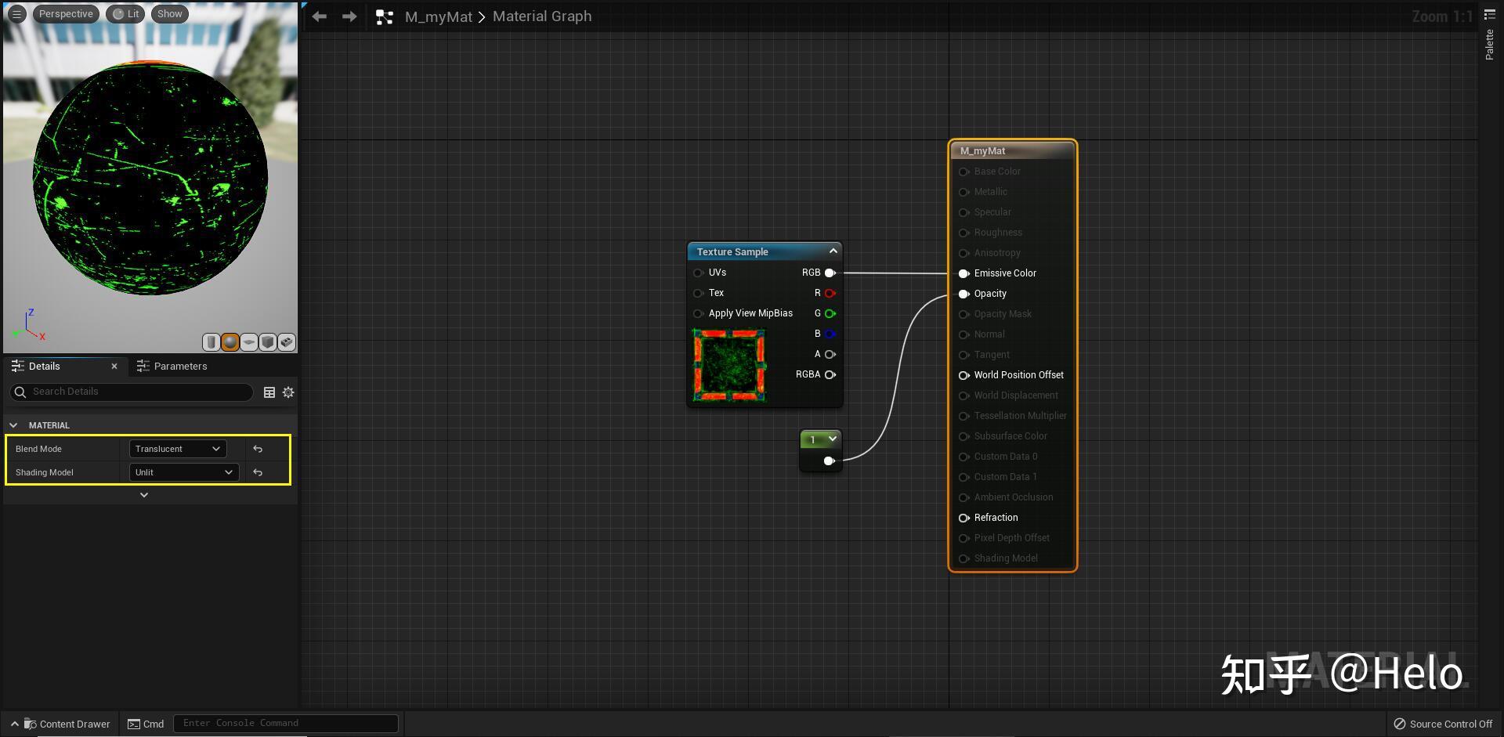
Task: Click the Opacity input pin
Action: pyautogui.click(x=964, y=294)
